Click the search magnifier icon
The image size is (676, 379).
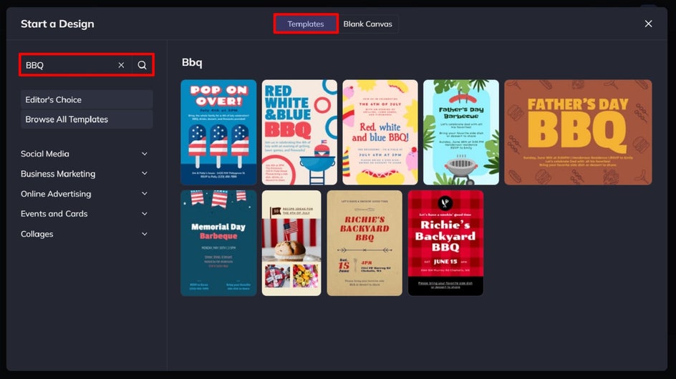(142, 65)
